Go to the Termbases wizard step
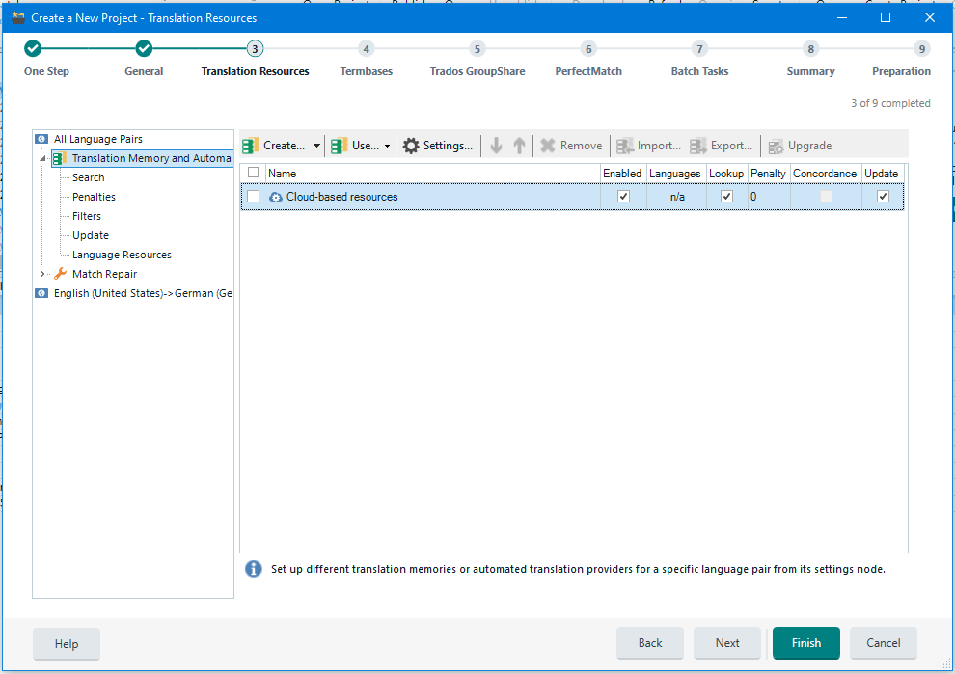The height and width of the screenshot is (674, 955). pyautogui.click(x=366, y=49)
